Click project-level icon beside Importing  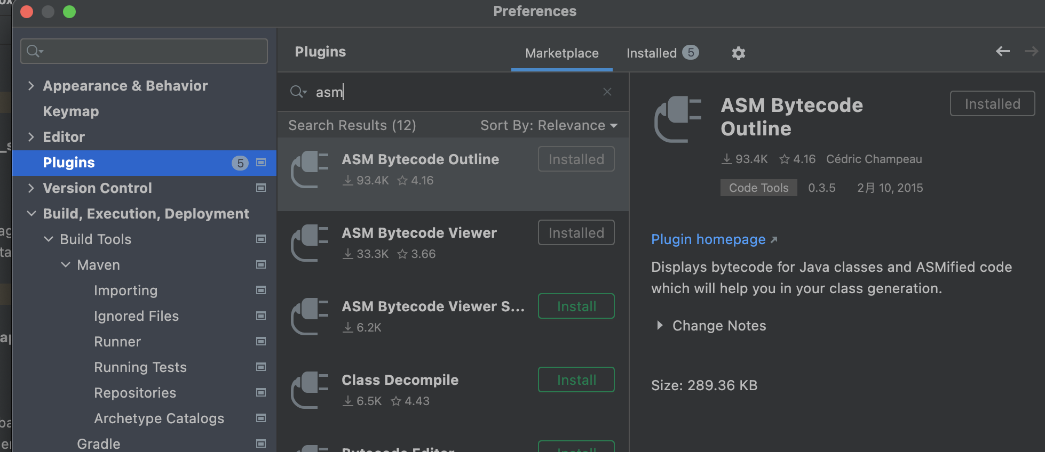pyautogui.click(x=261, y=290)
